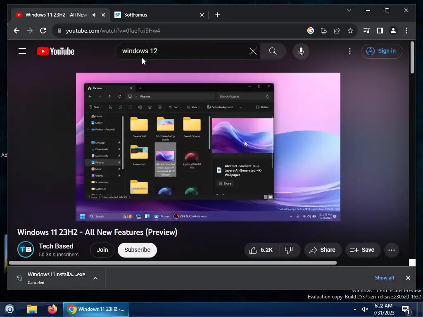The image size is (423, 317).
Task: Open File Explorer from taskbar
Action: tap(32, 309)
